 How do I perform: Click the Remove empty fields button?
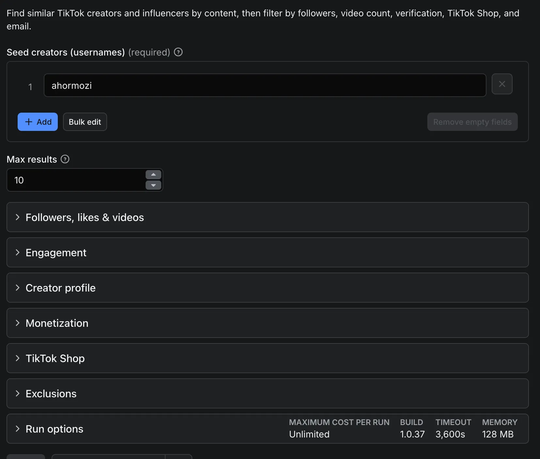point(472,122)
